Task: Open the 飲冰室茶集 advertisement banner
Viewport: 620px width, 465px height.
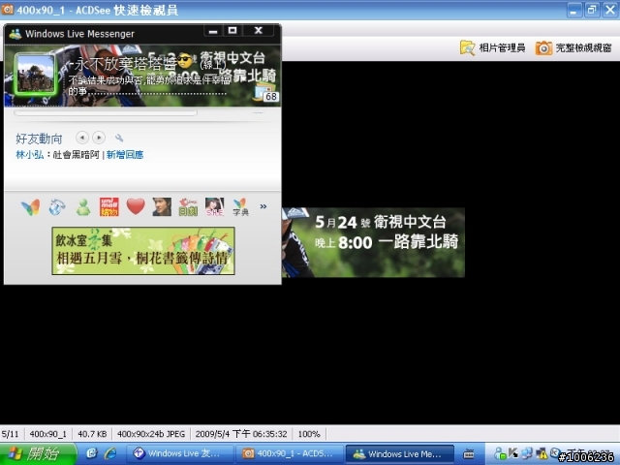Action: [x=143, y=251]
